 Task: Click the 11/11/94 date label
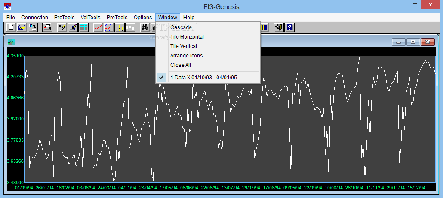click(x=375, y=188)
